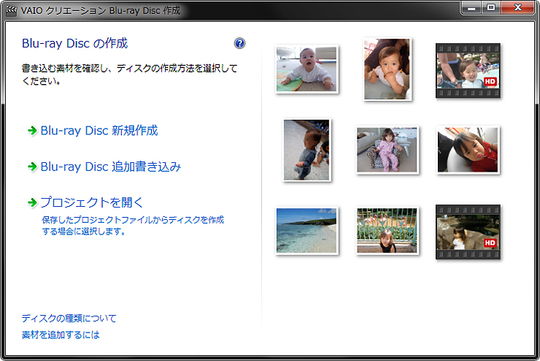Image resolution: width=540 pixels, height=361 pixels.
Task: Pick the photo of girl by green fence
Action: click(x=387, y=230)
